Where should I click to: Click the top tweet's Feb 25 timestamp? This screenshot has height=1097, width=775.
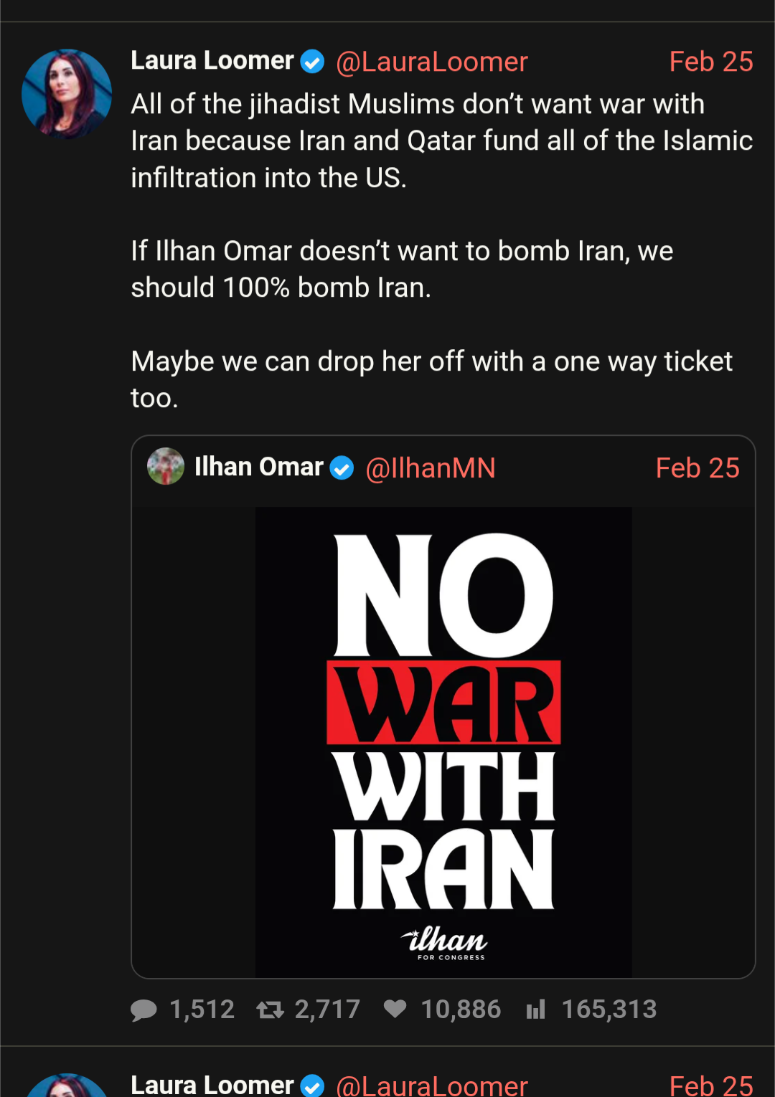[x=710, y=62]
